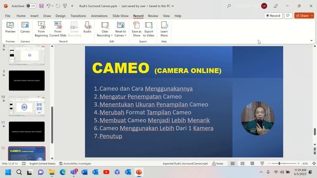Open Microsoft Edge from the taskbar
Screen dimensions: 317x178
tap(63, 172)
